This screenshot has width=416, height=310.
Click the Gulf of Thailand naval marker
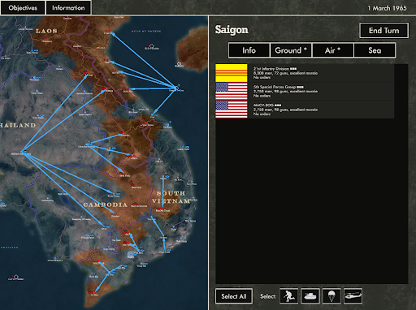point(15,277)
